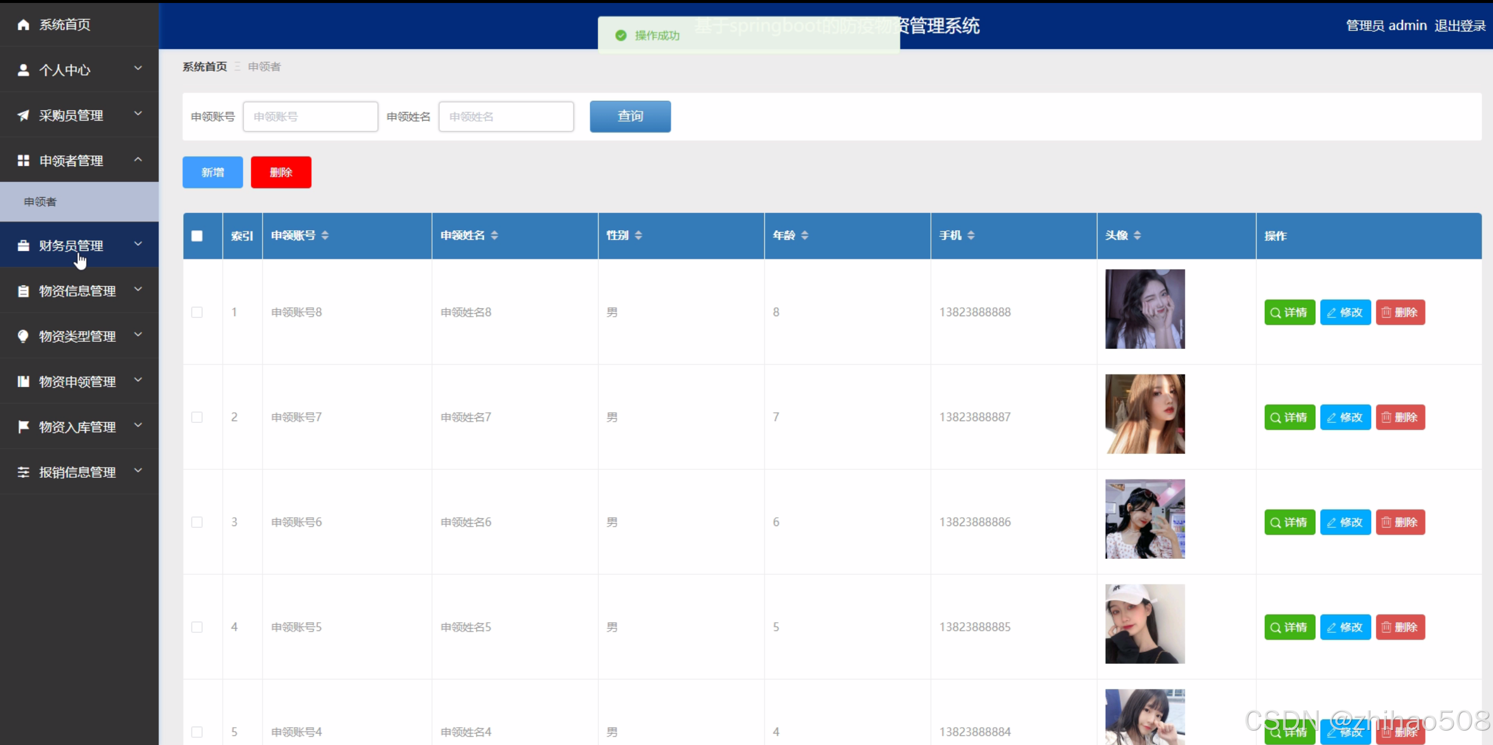Click the 申领姓名 search input field
The width and height of the screenshot is (1493, 745).
click(x=506, y=116)
